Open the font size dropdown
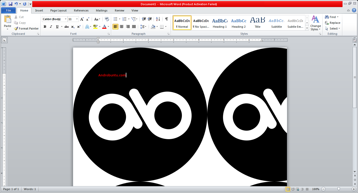 pyautogui.click(x=76, y=19)
